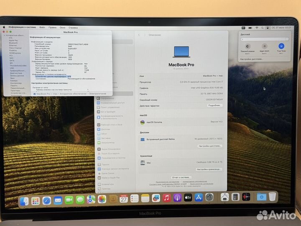The width and height of the screenshot is (301, 226).
Task: Open Аккумулятор in Settings sidebar
Action: click(106, 143)
